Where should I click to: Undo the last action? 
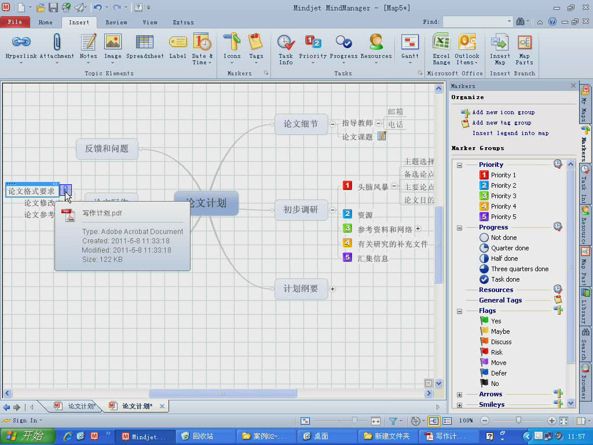pos(97,7)
